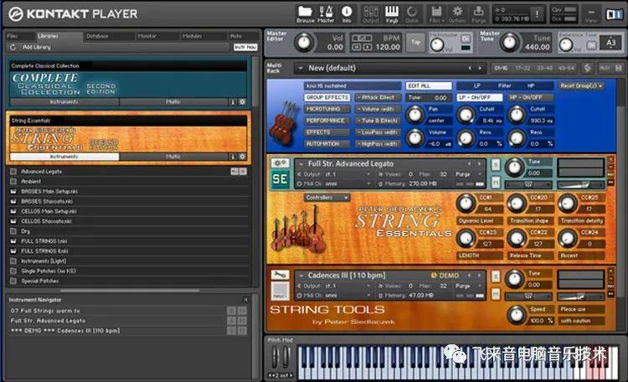
Task: Click wrench icon of Cadences III instrument
Action: [x=280, y=275]
